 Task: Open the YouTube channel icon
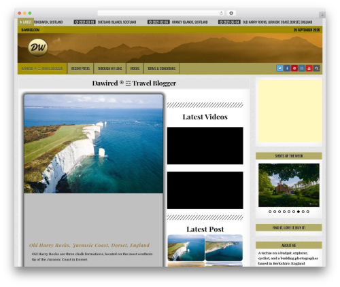pyautogui.click(x=309, y=69)
